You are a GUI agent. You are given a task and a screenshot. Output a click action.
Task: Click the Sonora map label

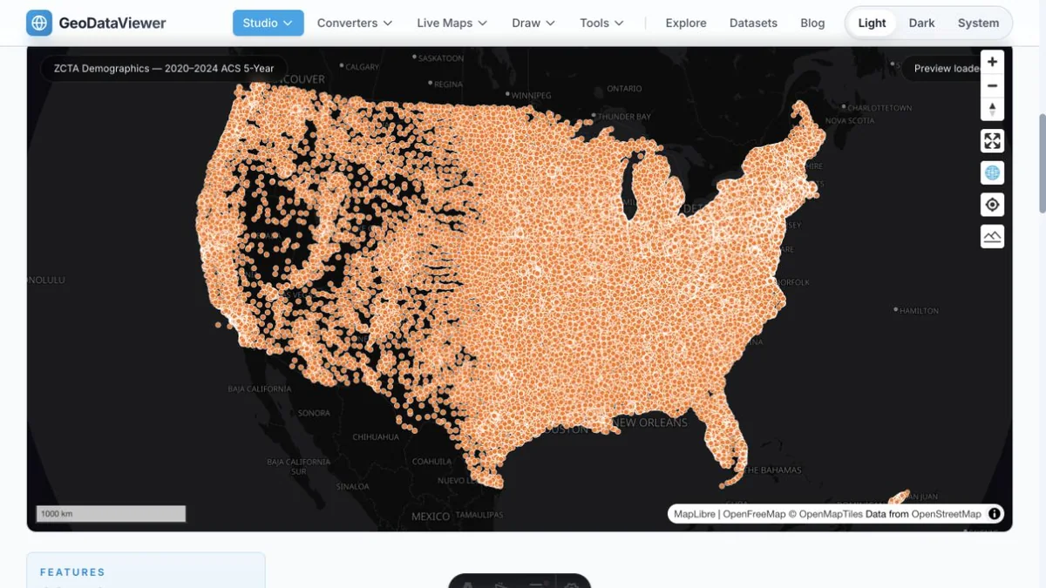314,413
